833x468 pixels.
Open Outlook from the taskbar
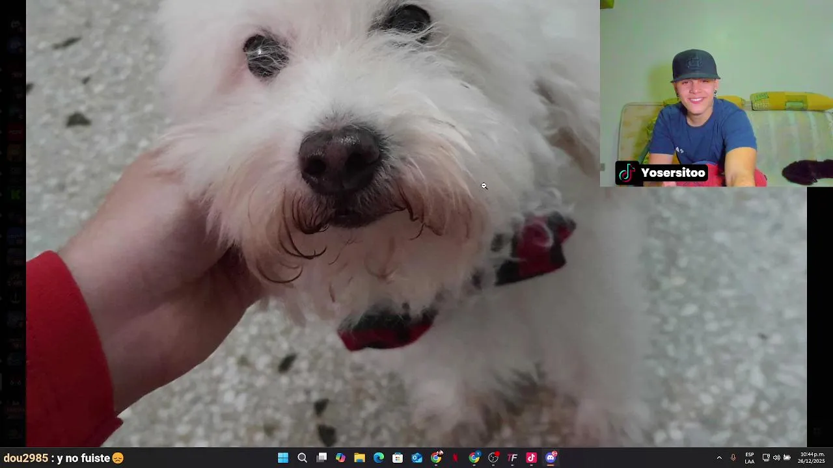[416, 458]
